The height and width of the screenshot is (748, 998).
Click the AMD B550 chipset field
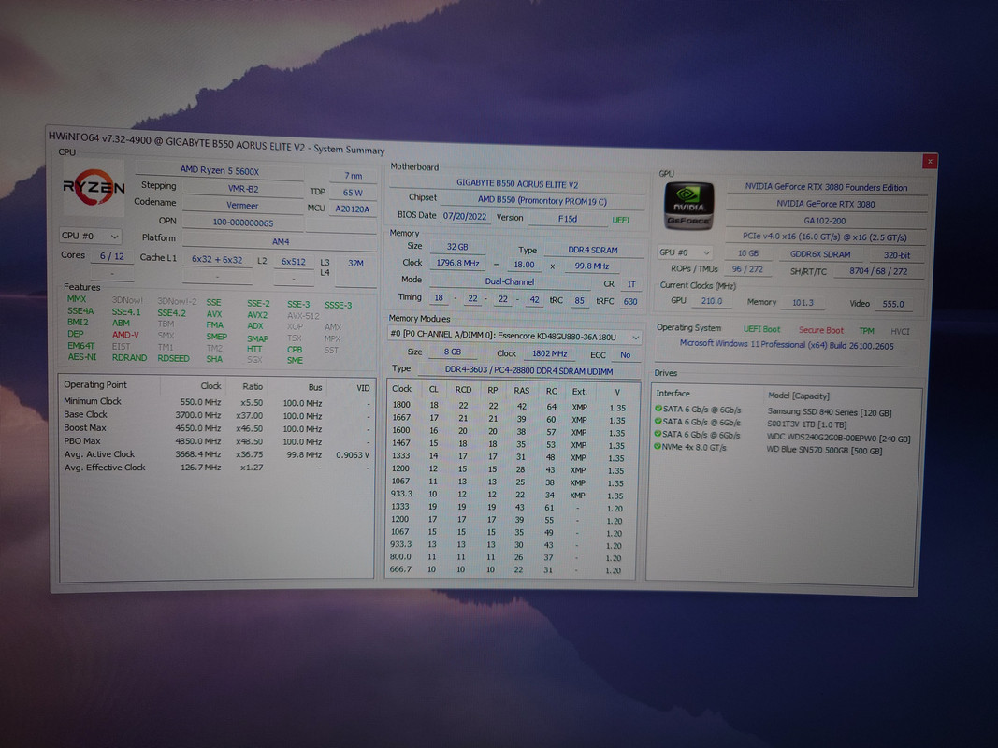coord(542,200)
